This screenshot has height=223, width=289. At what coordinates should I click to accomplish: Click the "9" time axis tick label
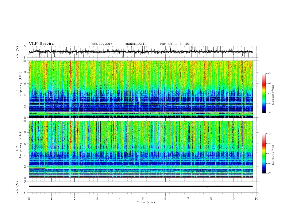[234, 199]
